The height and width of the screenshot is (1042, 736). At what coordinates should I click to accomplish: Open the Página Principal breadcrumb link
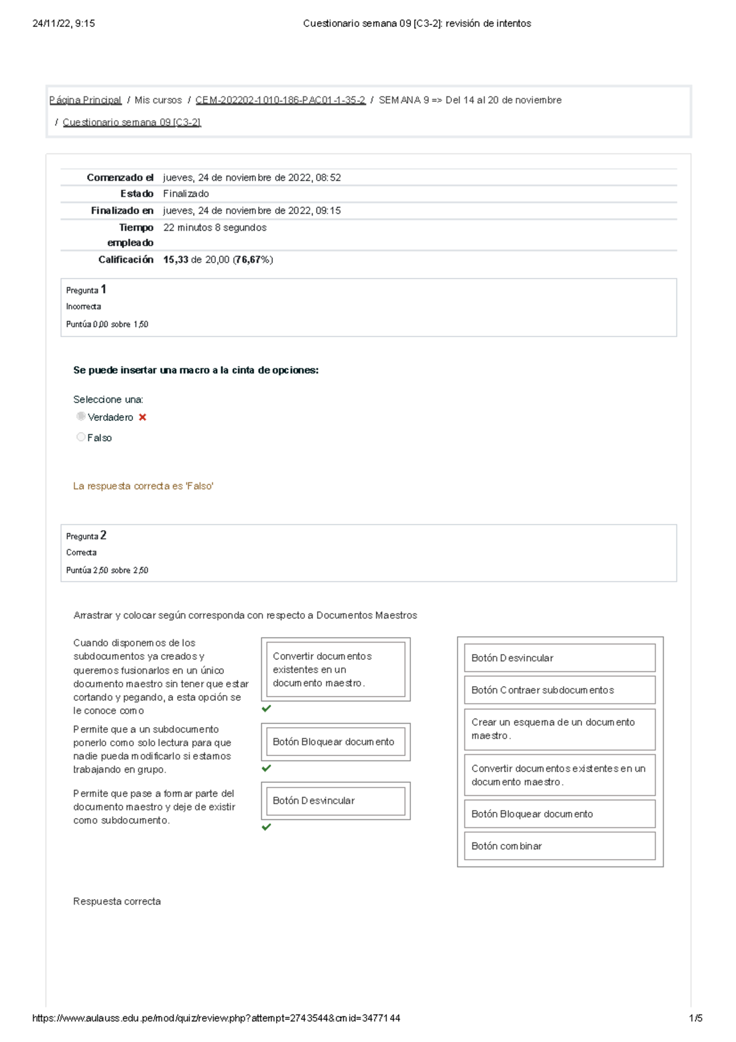pyautogui.click(x=85, y=100)
